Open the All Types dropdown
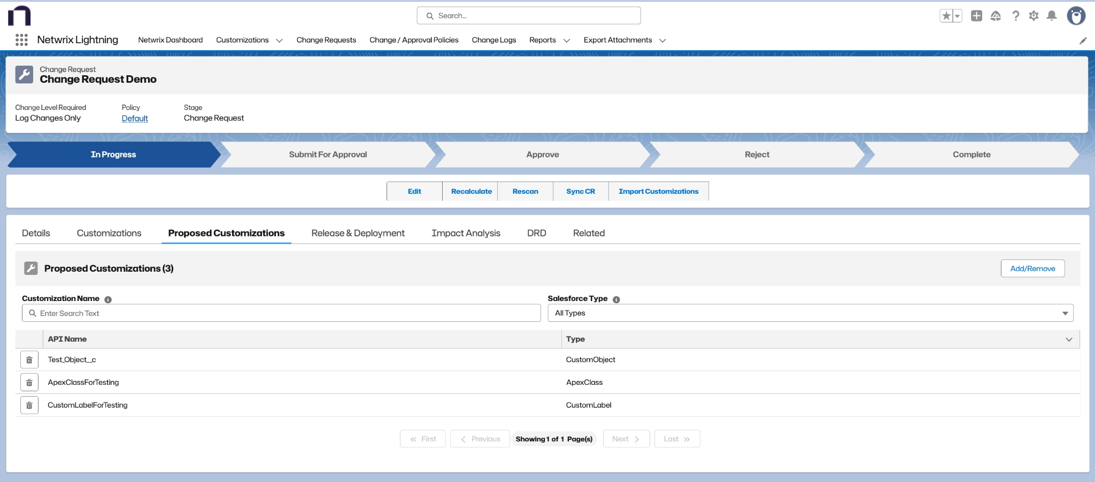The width and height of the screenshot is (1095, 482). click(809, 313)
